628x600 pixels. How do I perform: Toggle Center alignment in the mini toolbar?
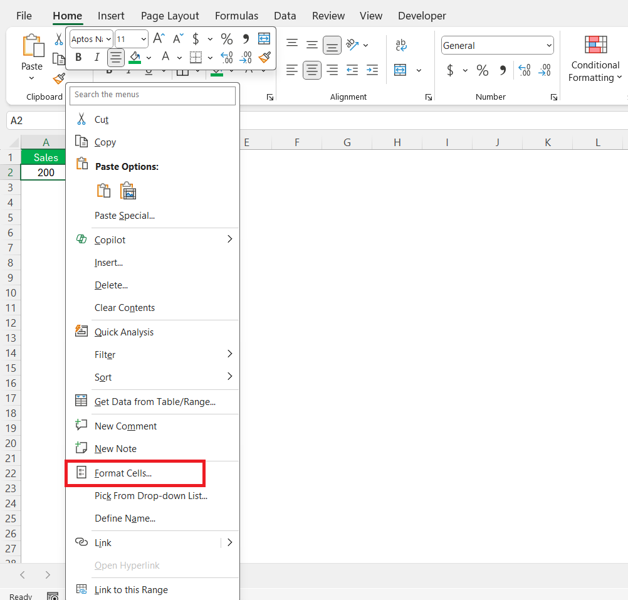pos(116,58)
